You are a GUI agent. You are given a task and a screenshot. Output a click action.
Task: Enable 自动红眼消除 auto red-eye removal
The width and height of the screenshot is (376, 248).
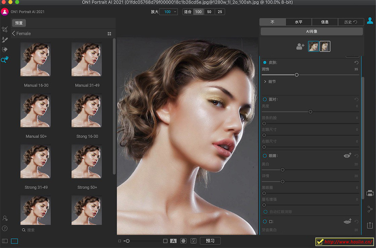point(265,212)
